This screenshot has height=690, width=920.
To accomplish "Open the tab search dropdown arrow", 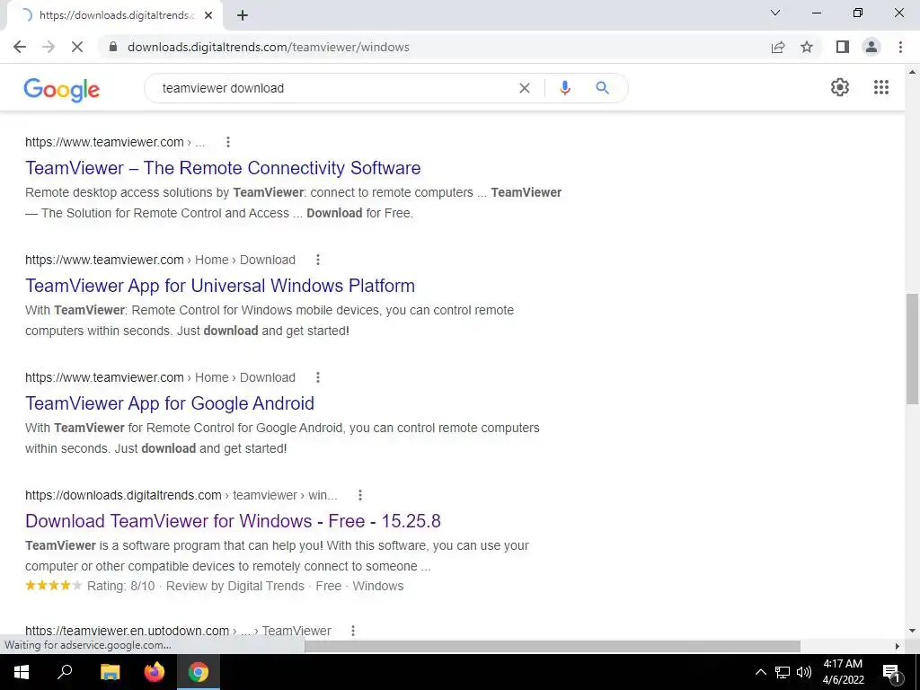I will click(x=775, y=13).
